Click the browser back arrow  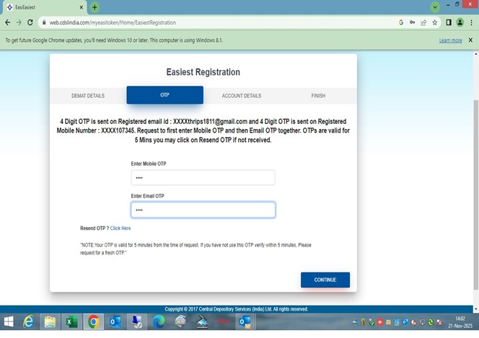[x=6, y=22]
